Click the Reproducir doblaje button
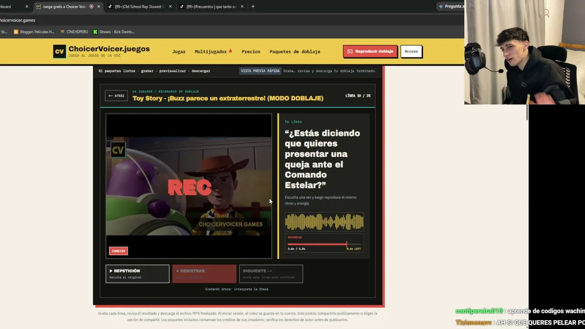Screen dimensions: 585x329 [370, 52]
